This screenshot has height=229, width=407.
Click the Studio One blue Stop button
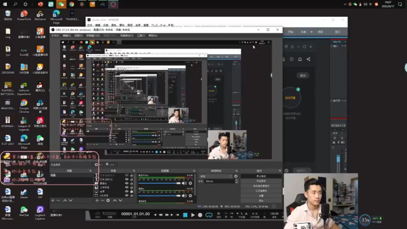point(185,215)
